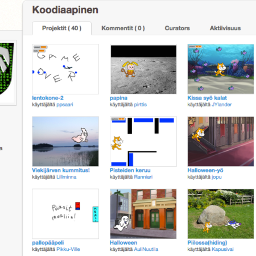Open the Viekijärven kummitus lake thumbnail
Viewport: 256px width, 256px height.
(x=65, y=142)
